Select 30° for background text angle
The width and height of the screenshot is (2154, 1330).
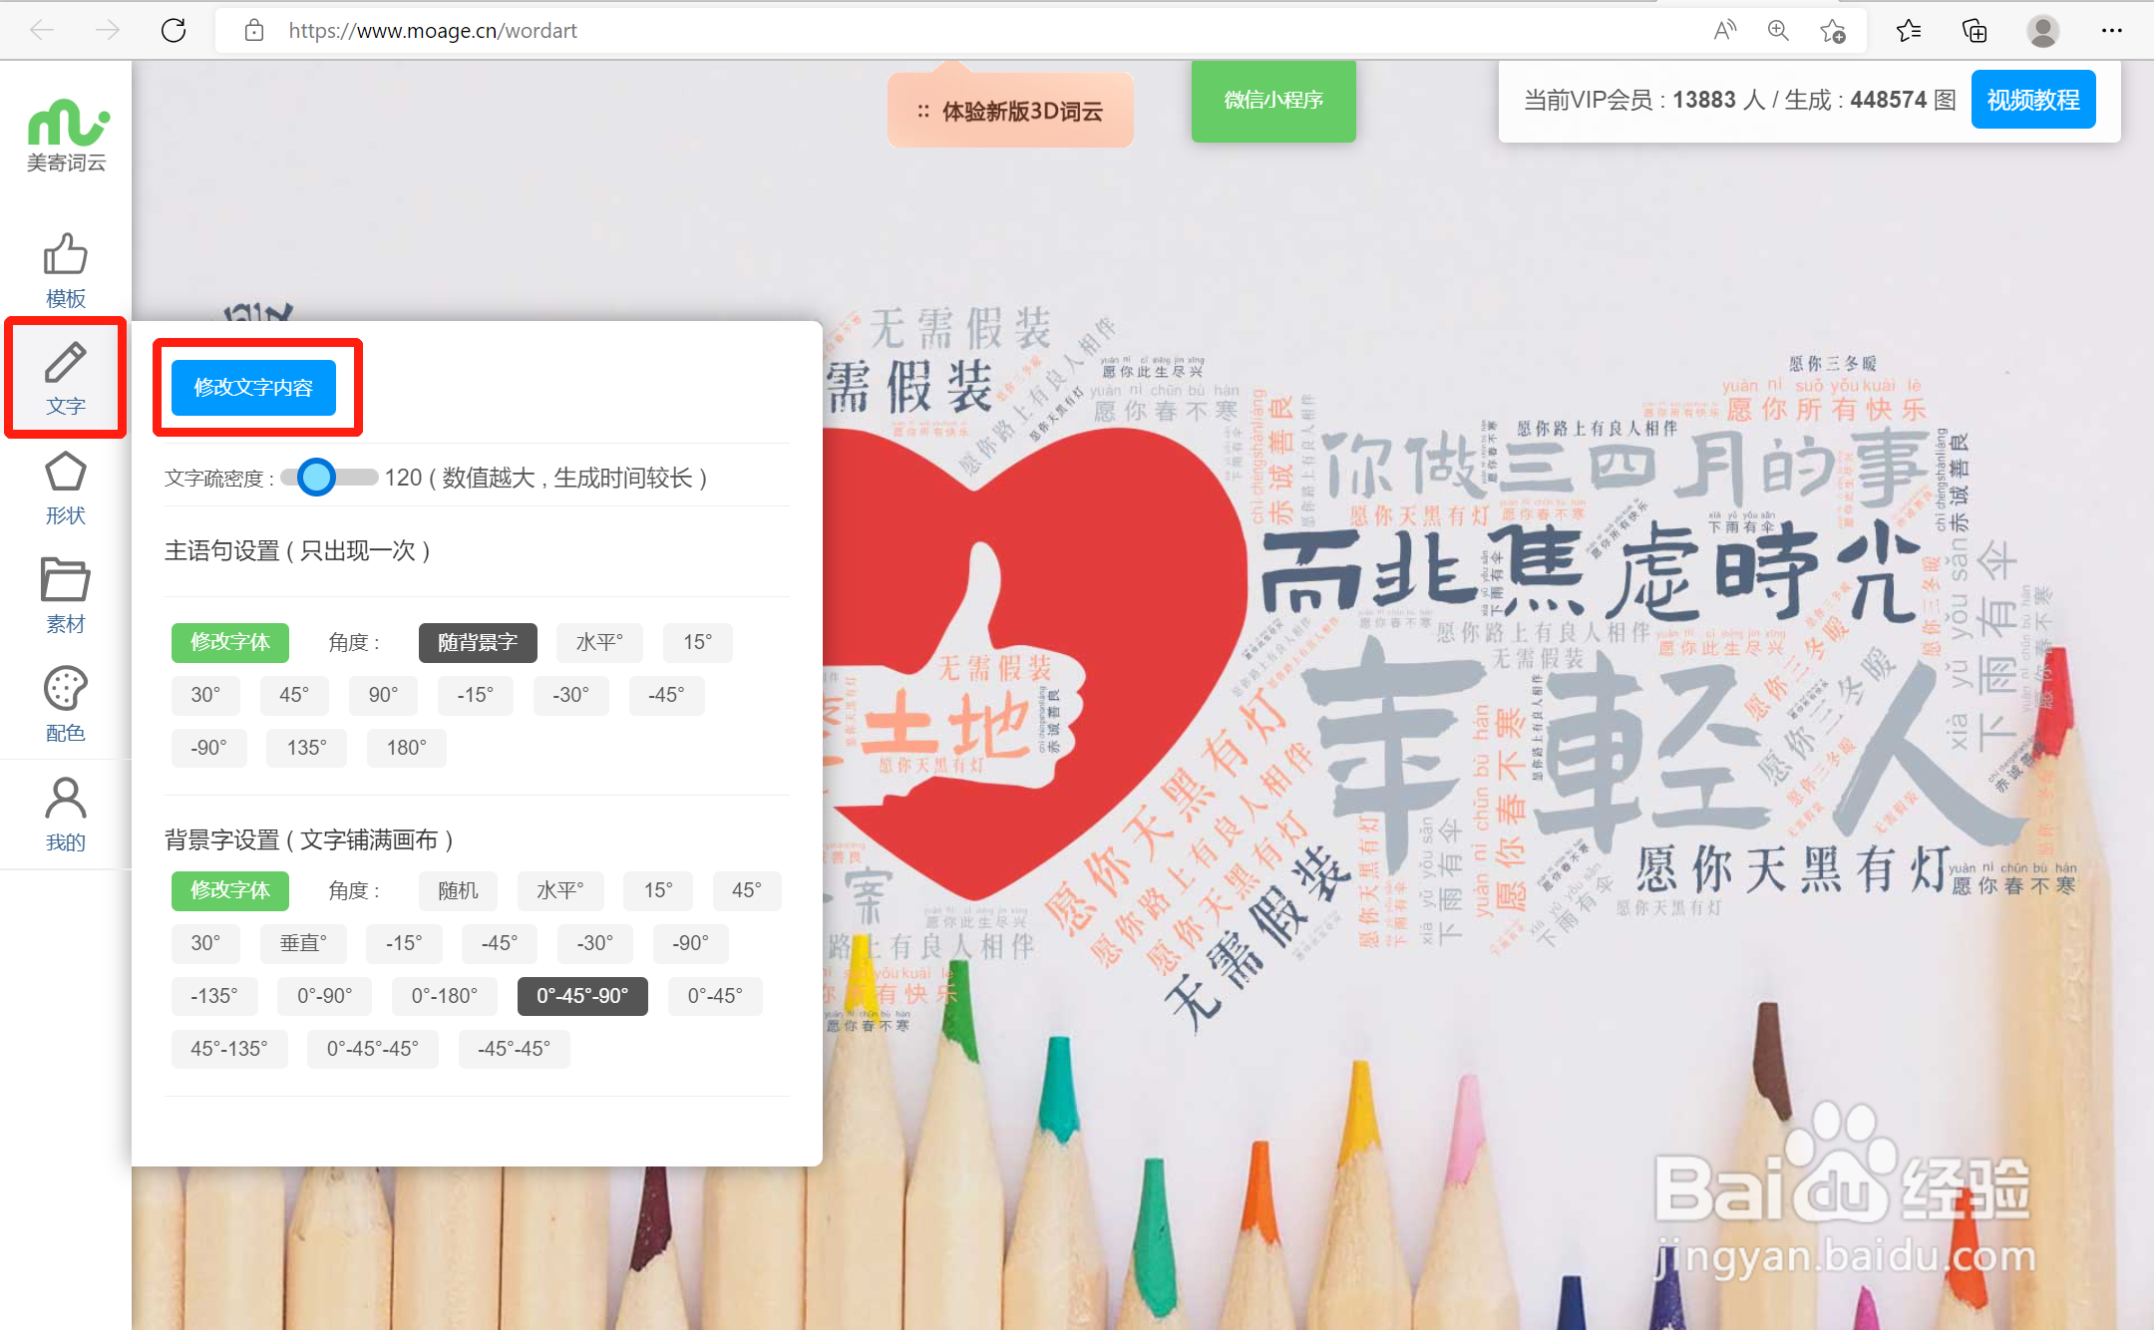(x=205, y=943)
